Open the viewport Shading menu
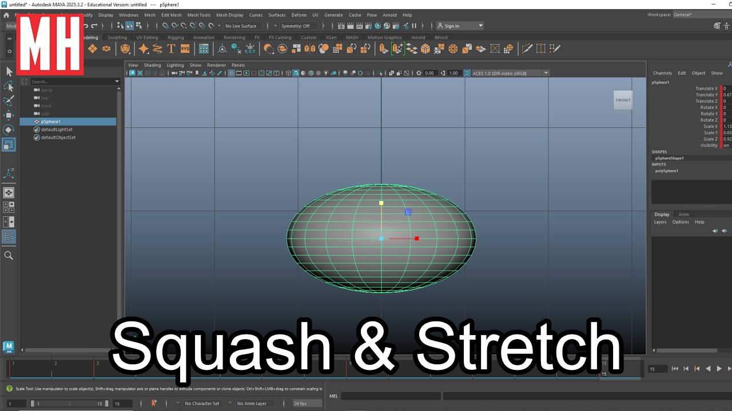Screen dimensions: 732x411 152,65
